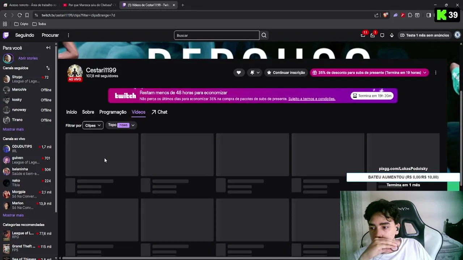The image size is (463, 260).
Task: Open Morgpie live channel
Action: pos(27,194)
